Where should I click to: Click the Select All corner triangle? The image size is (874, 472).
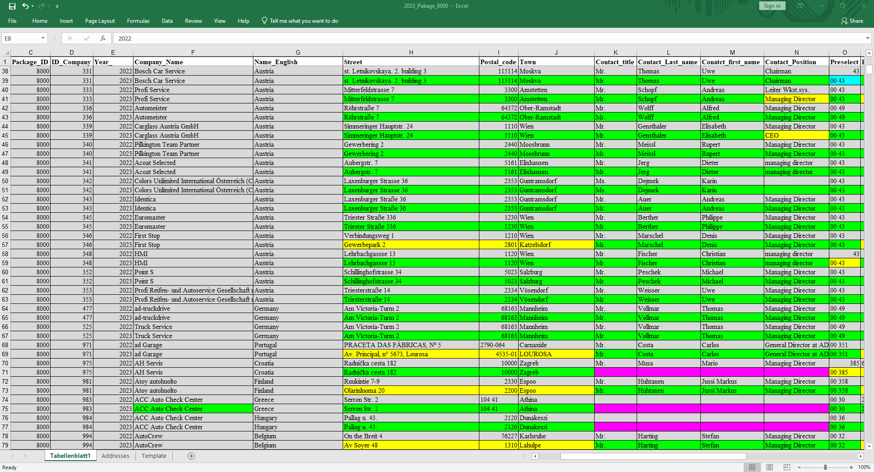click(x=5, y=52)
